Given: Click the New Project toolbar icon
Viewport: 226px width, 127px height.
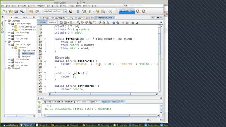Looking at the screenshot, I should tap(11, 11).
